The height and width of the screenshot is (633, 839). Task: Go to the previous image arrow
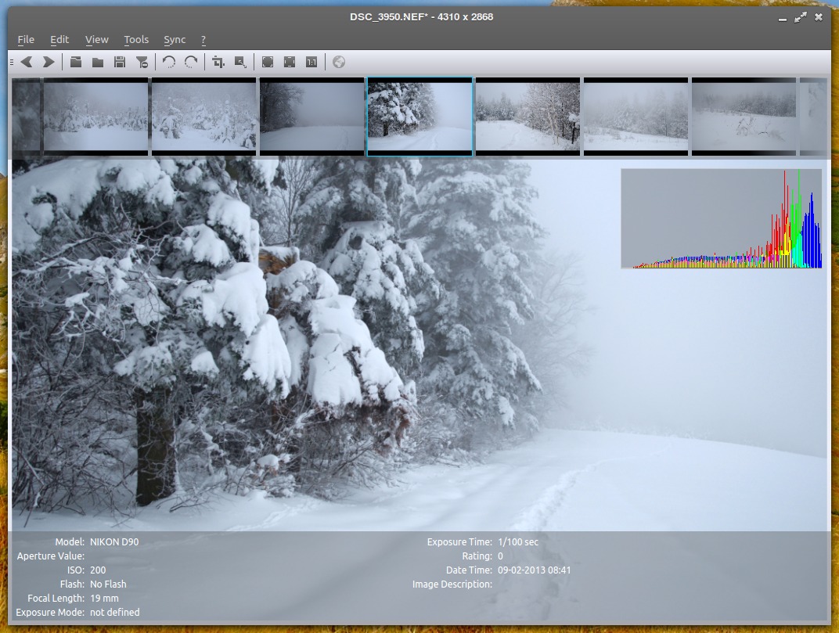[27, 62]
